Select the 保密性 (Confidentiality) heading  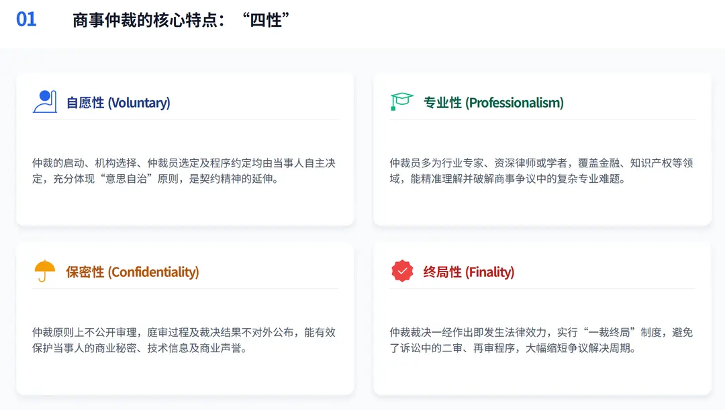(x=132, y=272)
